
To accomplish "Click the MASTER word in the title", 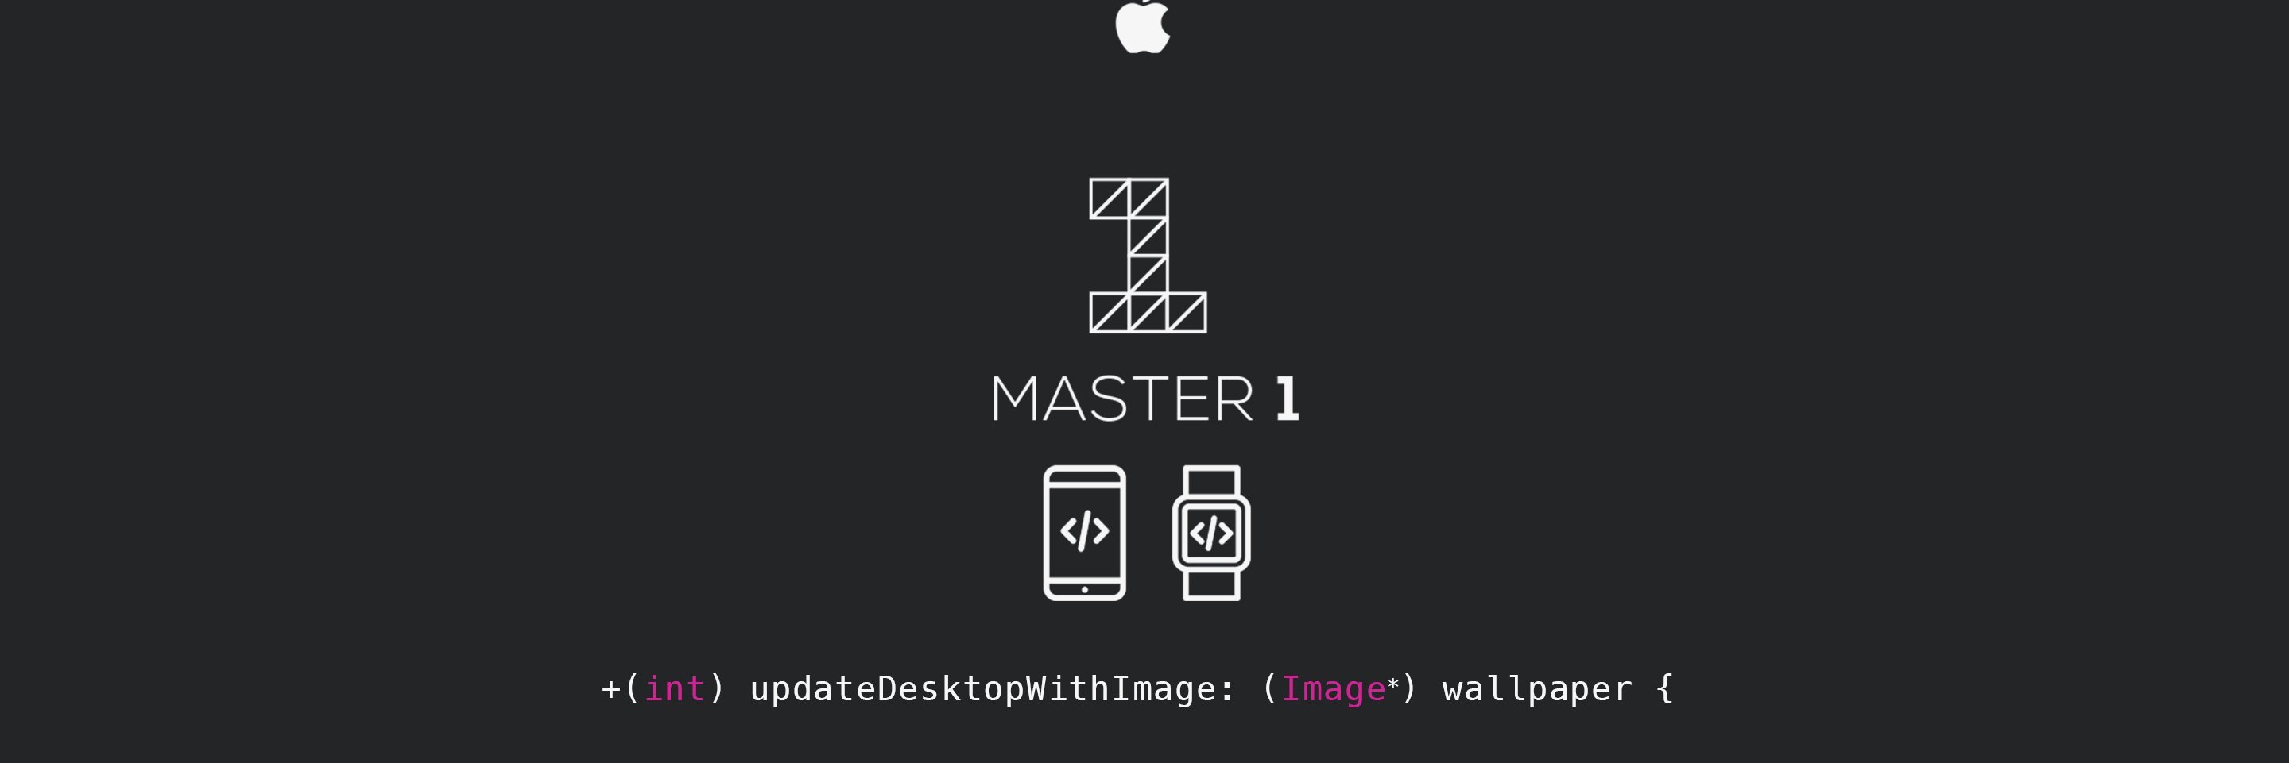I will click(1123, 399).
